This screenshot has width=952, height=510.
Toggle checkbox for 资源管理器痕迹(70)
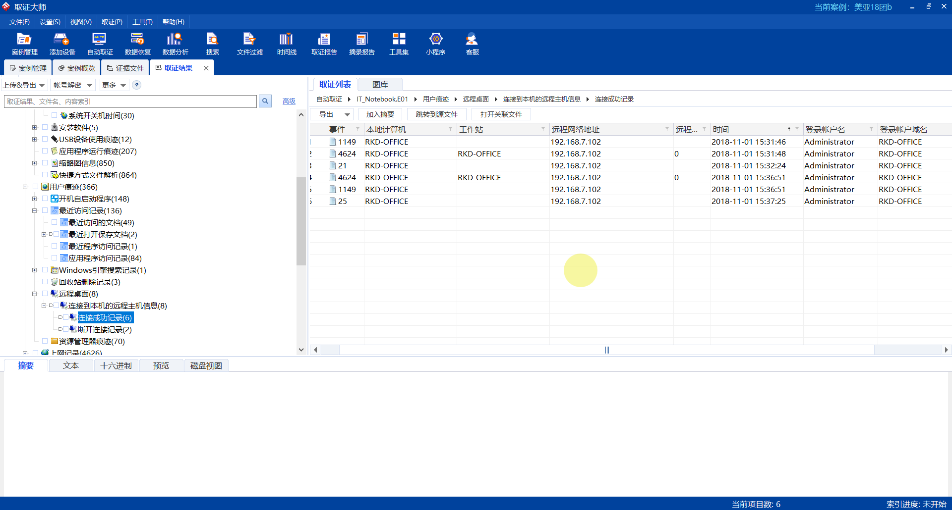(x=45, y=341)
